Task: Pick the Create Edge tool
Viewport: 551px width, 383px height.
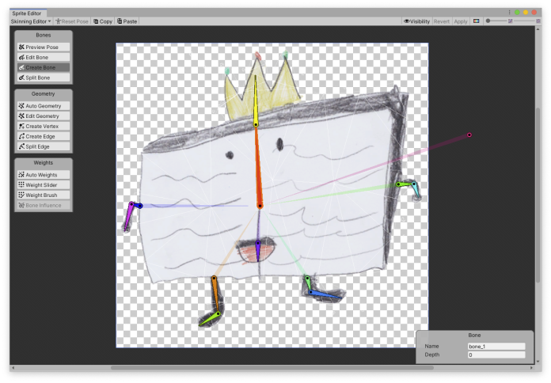Action: coord(43,137)
